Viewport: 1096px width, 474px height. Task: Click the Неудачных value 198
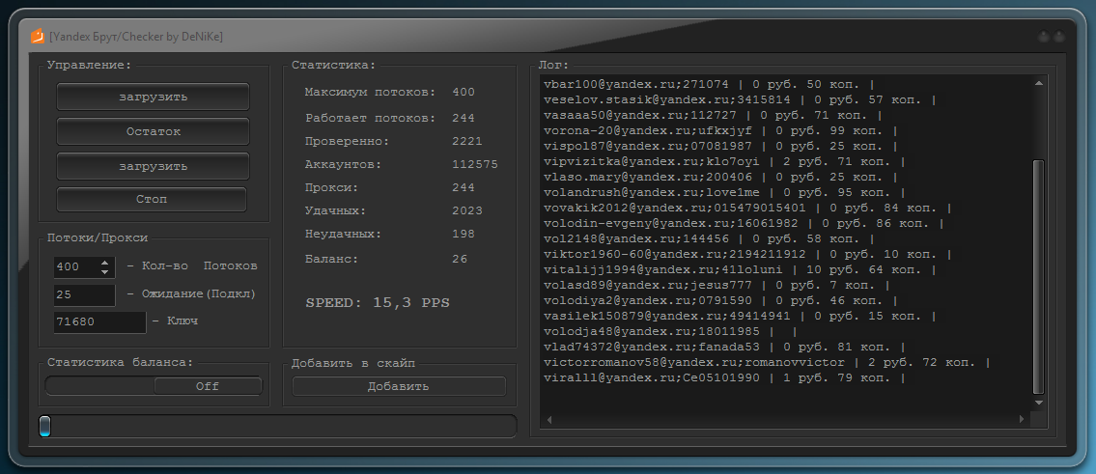pos(464,234)
